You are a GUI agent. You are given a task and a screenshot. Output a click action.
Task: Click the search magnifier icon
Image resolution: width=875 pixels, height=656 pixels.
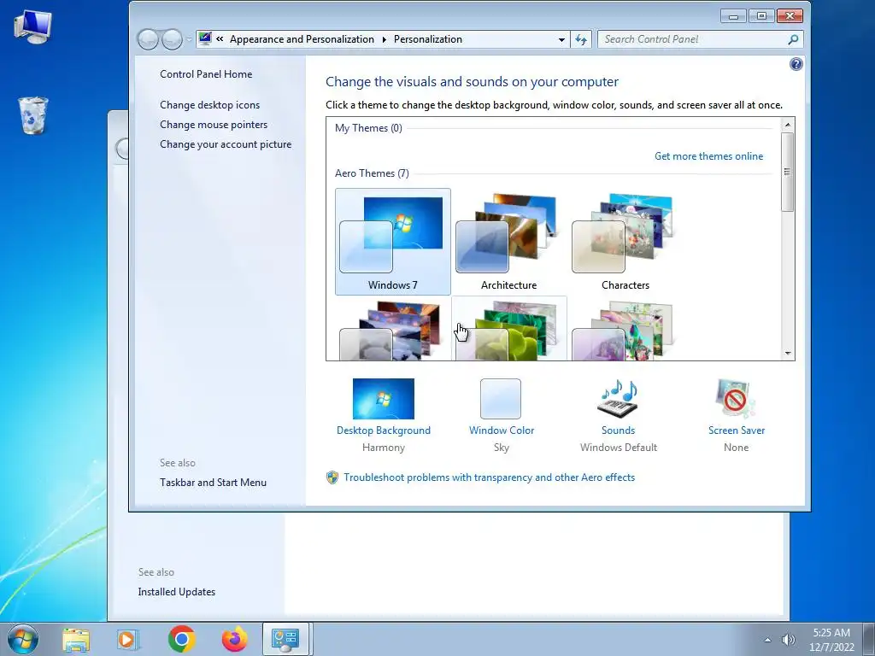tap(793, 39)
